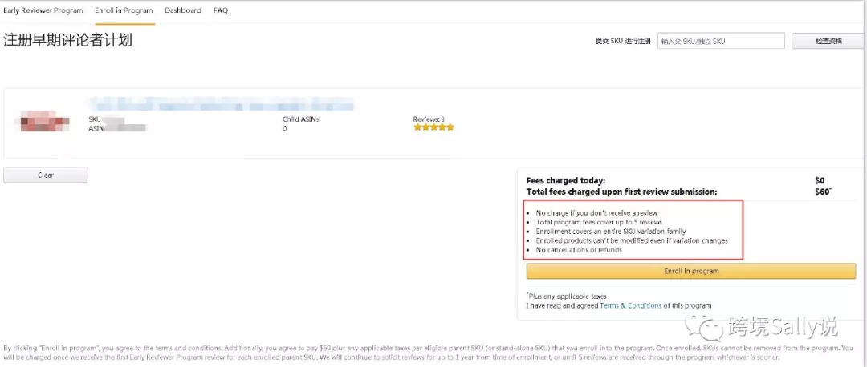
Task: Click the 注册早期评论者计划 page heading
Action: (67, 40)
